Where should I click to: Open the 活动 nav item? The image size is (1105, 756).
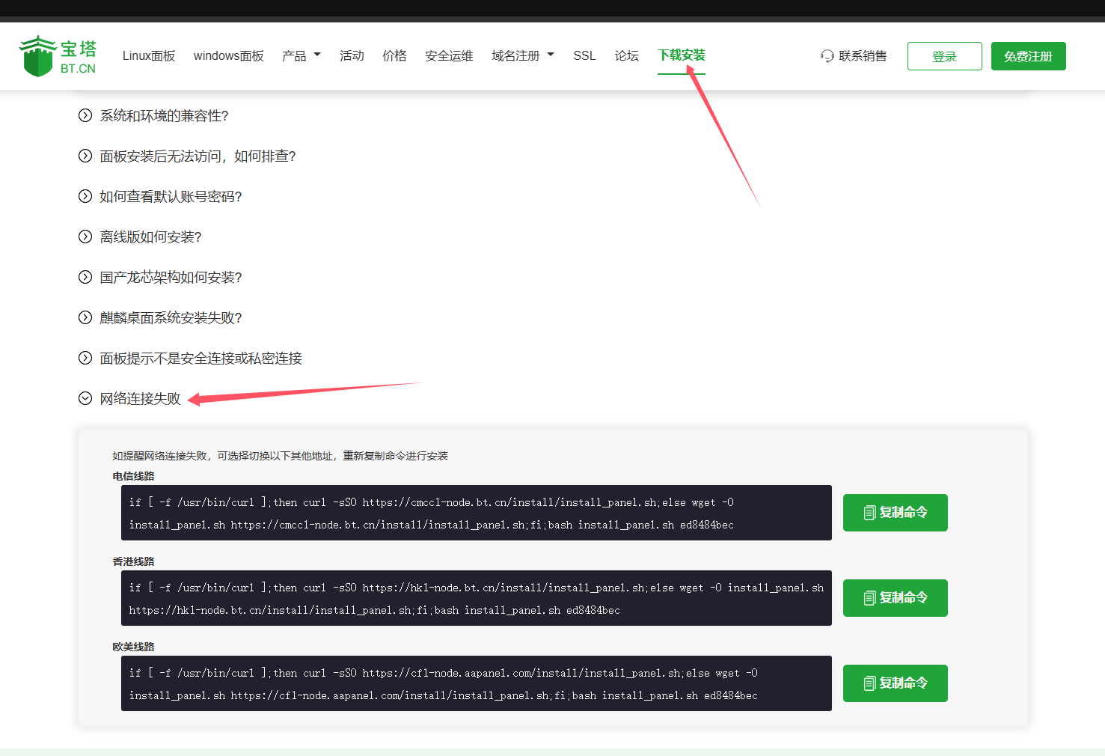click(x=352, y=56)
